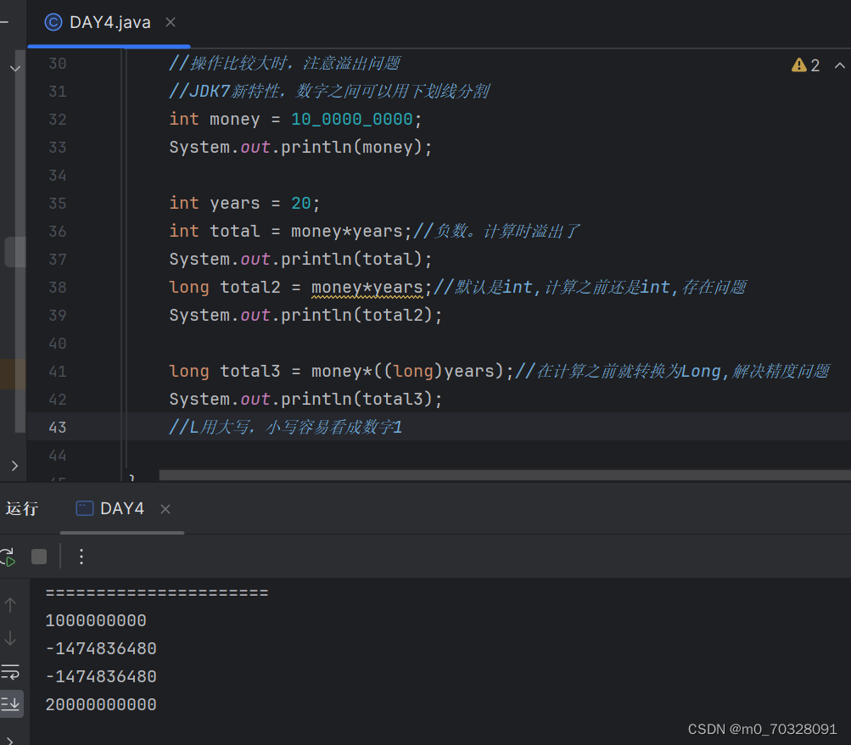Jump to previous console message arrow

point(11,605)
